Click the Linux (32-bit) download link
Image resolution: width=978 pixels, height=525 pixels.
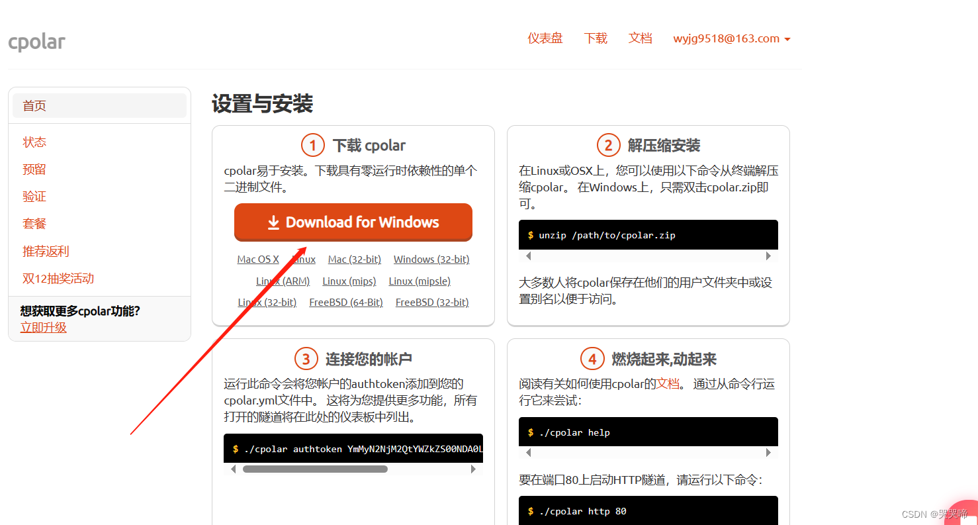click(x=267, y=303)
